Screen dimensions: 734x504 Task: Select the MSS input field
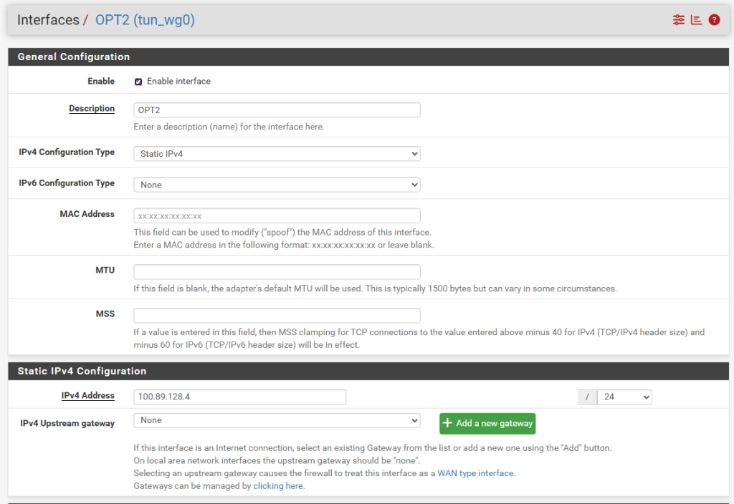[x=277, y=316]
